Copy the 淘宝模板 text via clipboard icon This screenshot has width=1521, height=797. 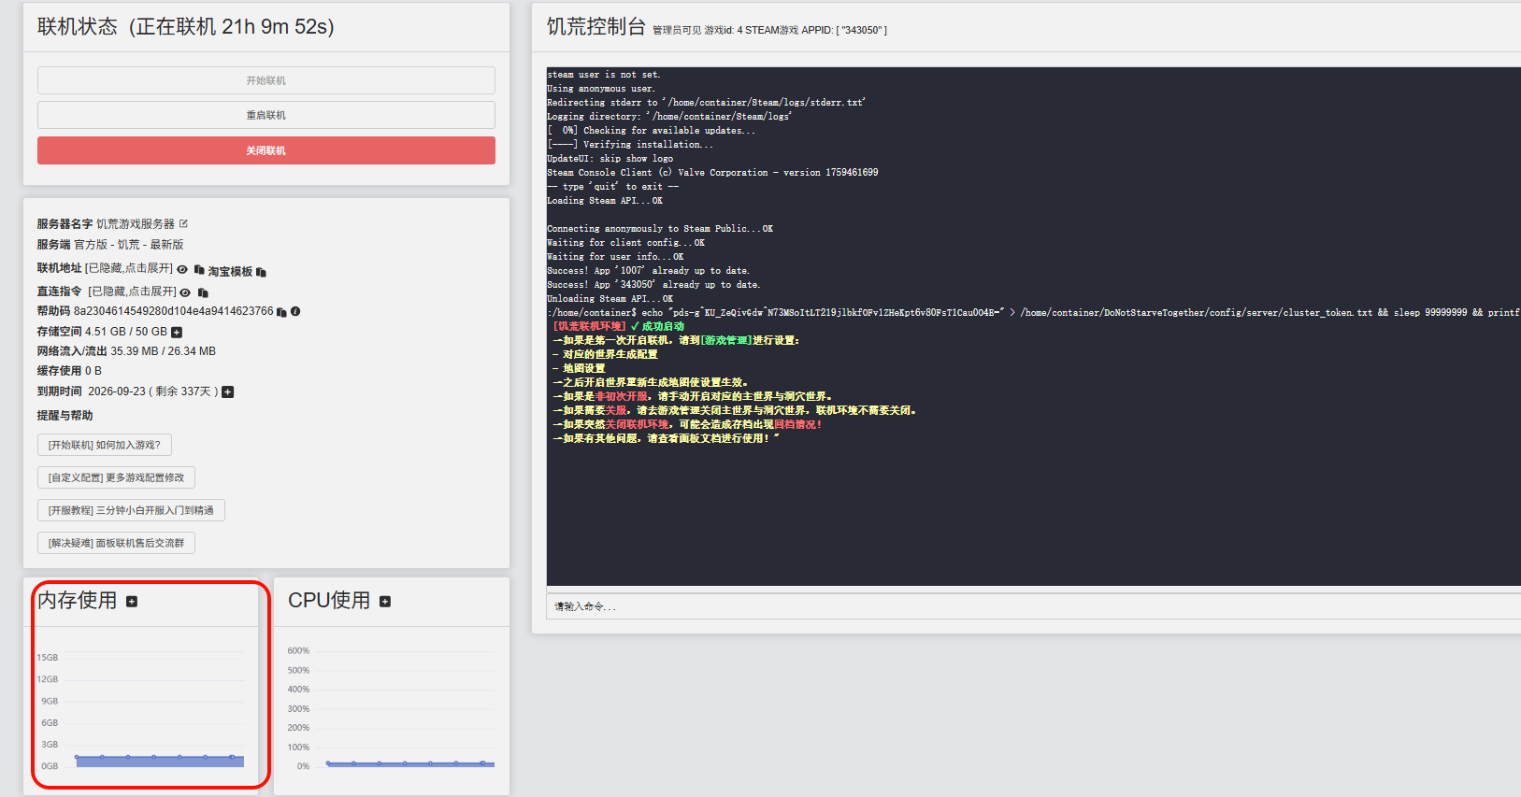[261, 272]
